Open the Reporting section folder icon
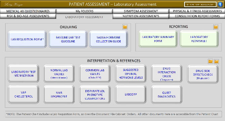 (x=216, y=27)
